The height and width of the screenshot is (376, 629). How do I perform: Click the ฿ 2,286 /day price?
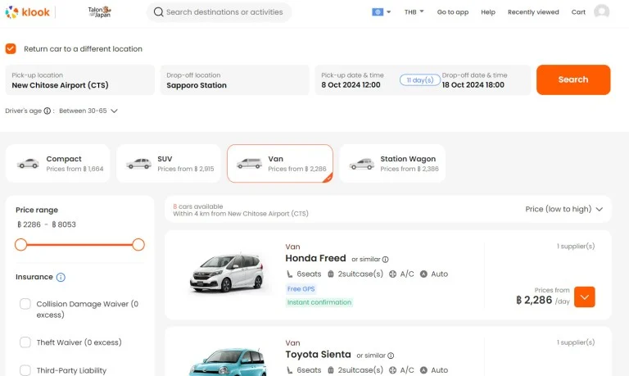click(543, 300)
